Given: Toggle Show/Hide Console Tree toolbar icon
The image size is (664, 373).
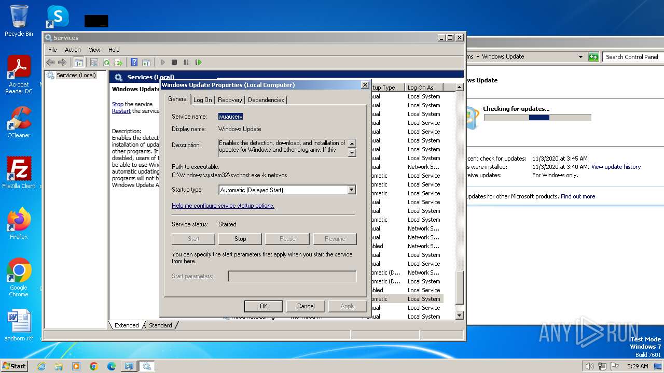Looking at the screenshot, I should 78,62.
